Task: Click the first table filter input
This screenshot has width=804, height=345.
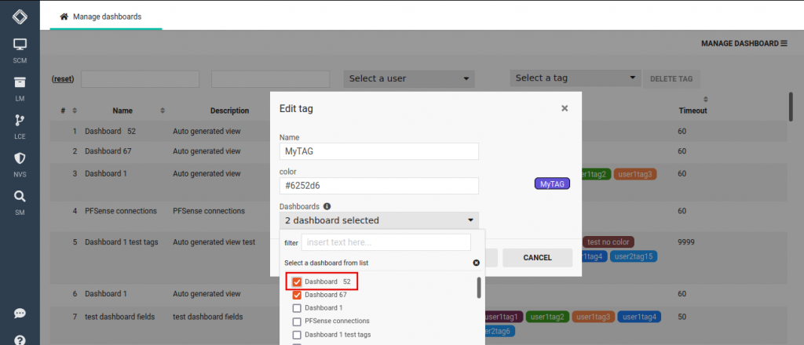Action: [x=140, y=79]
